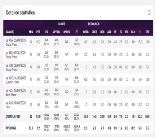The height and width of the screenshot is (137, 155).
Task: Select the REBOUNDS group header
Action: tap(94, 24)
